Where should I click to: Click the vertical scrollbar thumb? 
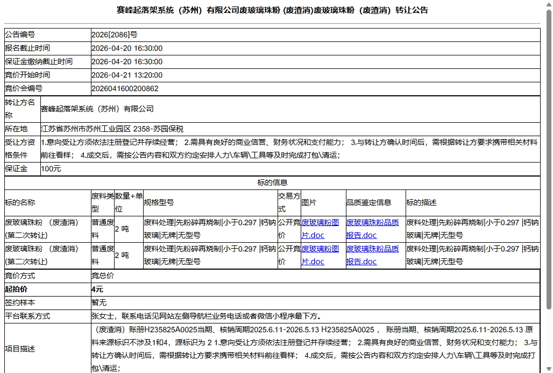[x=549, y=159]
